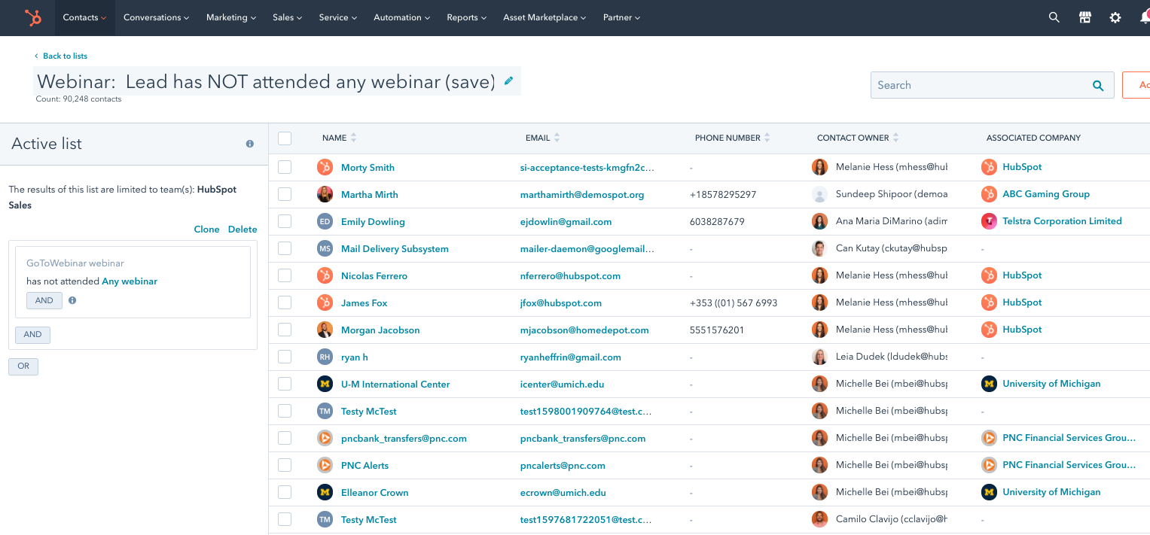Click the notifications bell icon
Viewport: 1150px width, 535px height.
[1145, 17]
